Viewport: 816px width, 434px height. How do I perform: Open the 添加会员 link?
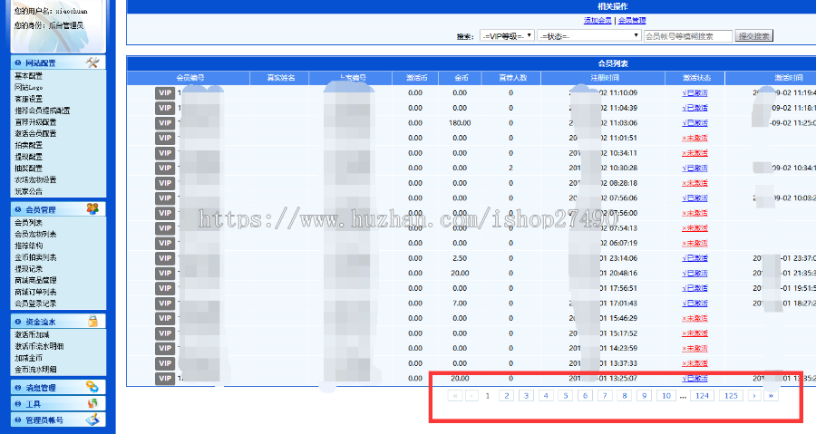[x=597, y=20]
